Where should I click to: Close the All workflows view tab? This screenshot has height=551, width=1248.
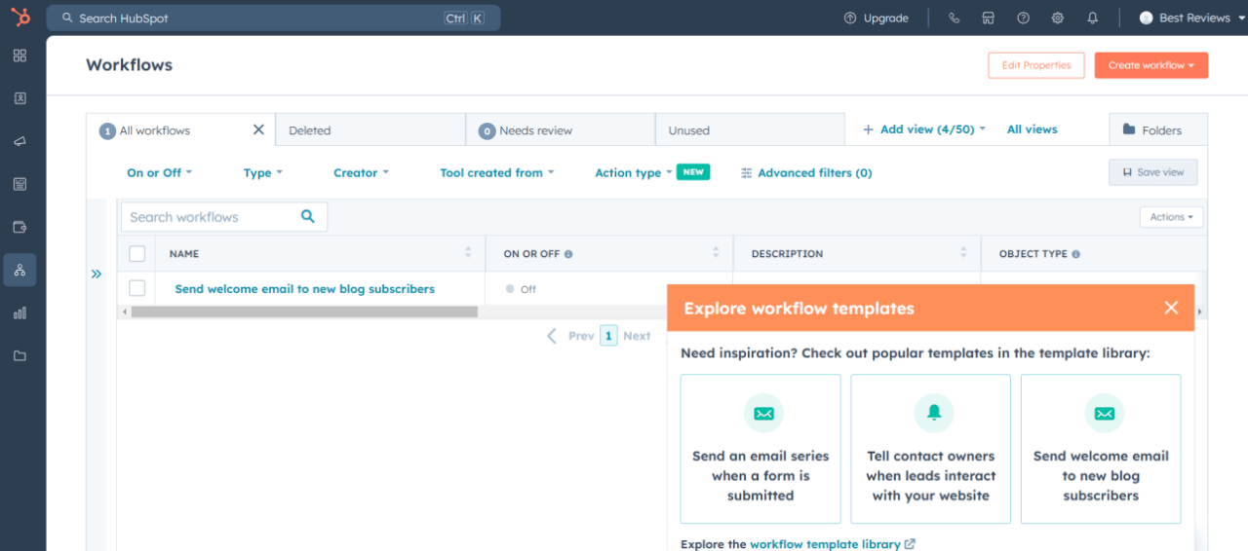tap(258, 129)
